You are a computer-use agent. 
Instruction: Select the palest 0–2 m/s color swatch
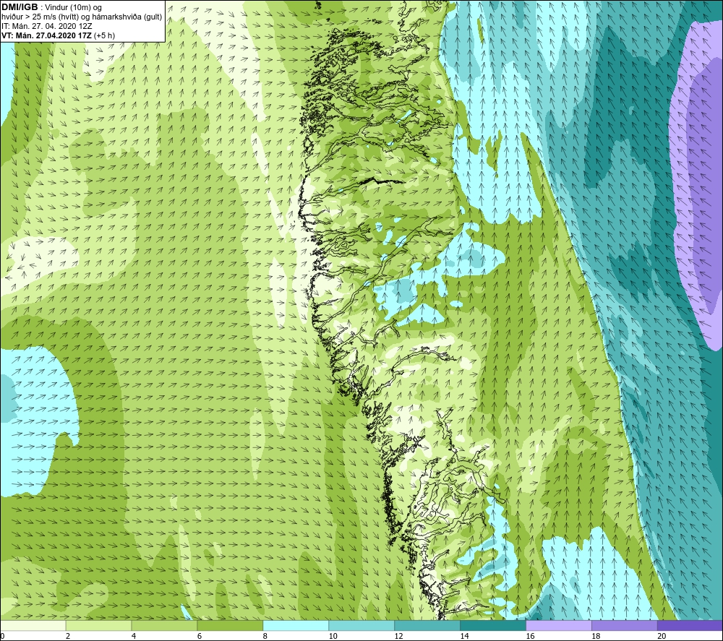[x=33, y=625]
